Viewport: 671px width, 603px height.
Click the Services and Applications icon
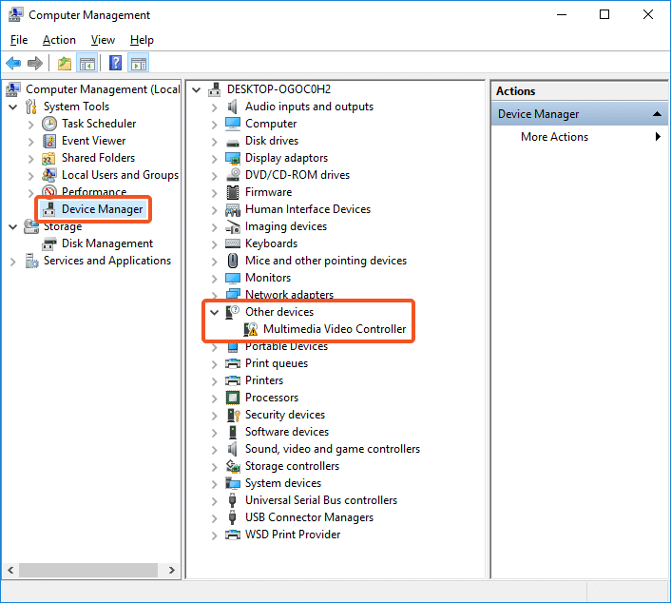(31, 261)
